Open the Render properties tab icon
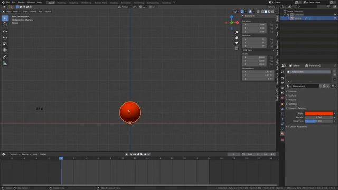Screen dimensions: 338x190 [x=283, y=78]
